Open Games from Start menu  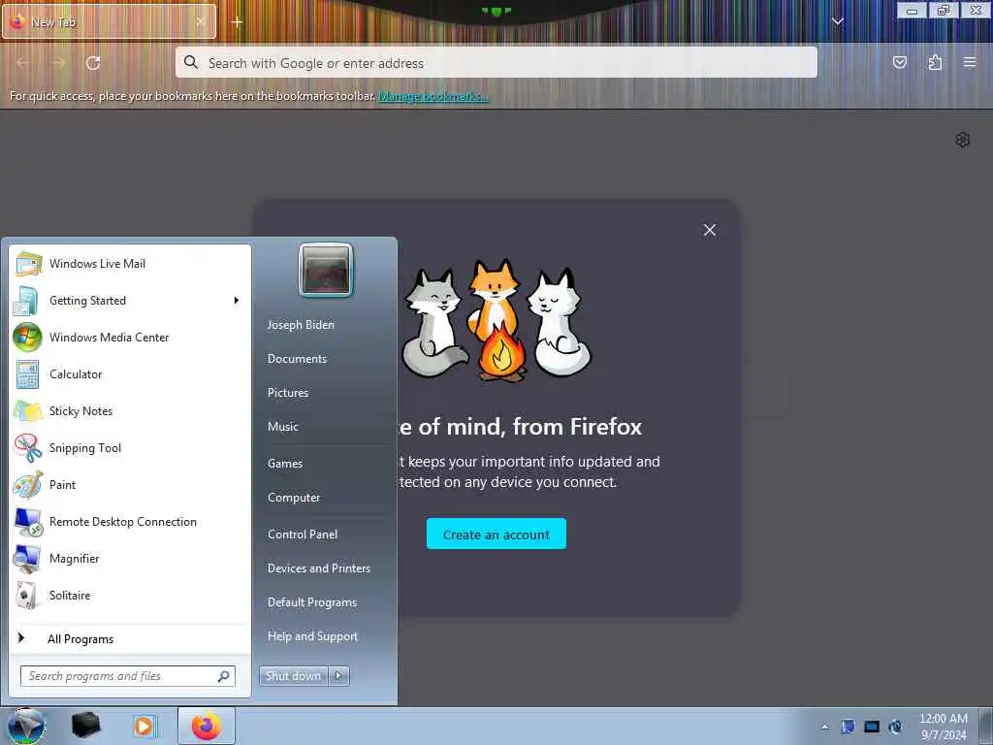[x=285, y=464]
